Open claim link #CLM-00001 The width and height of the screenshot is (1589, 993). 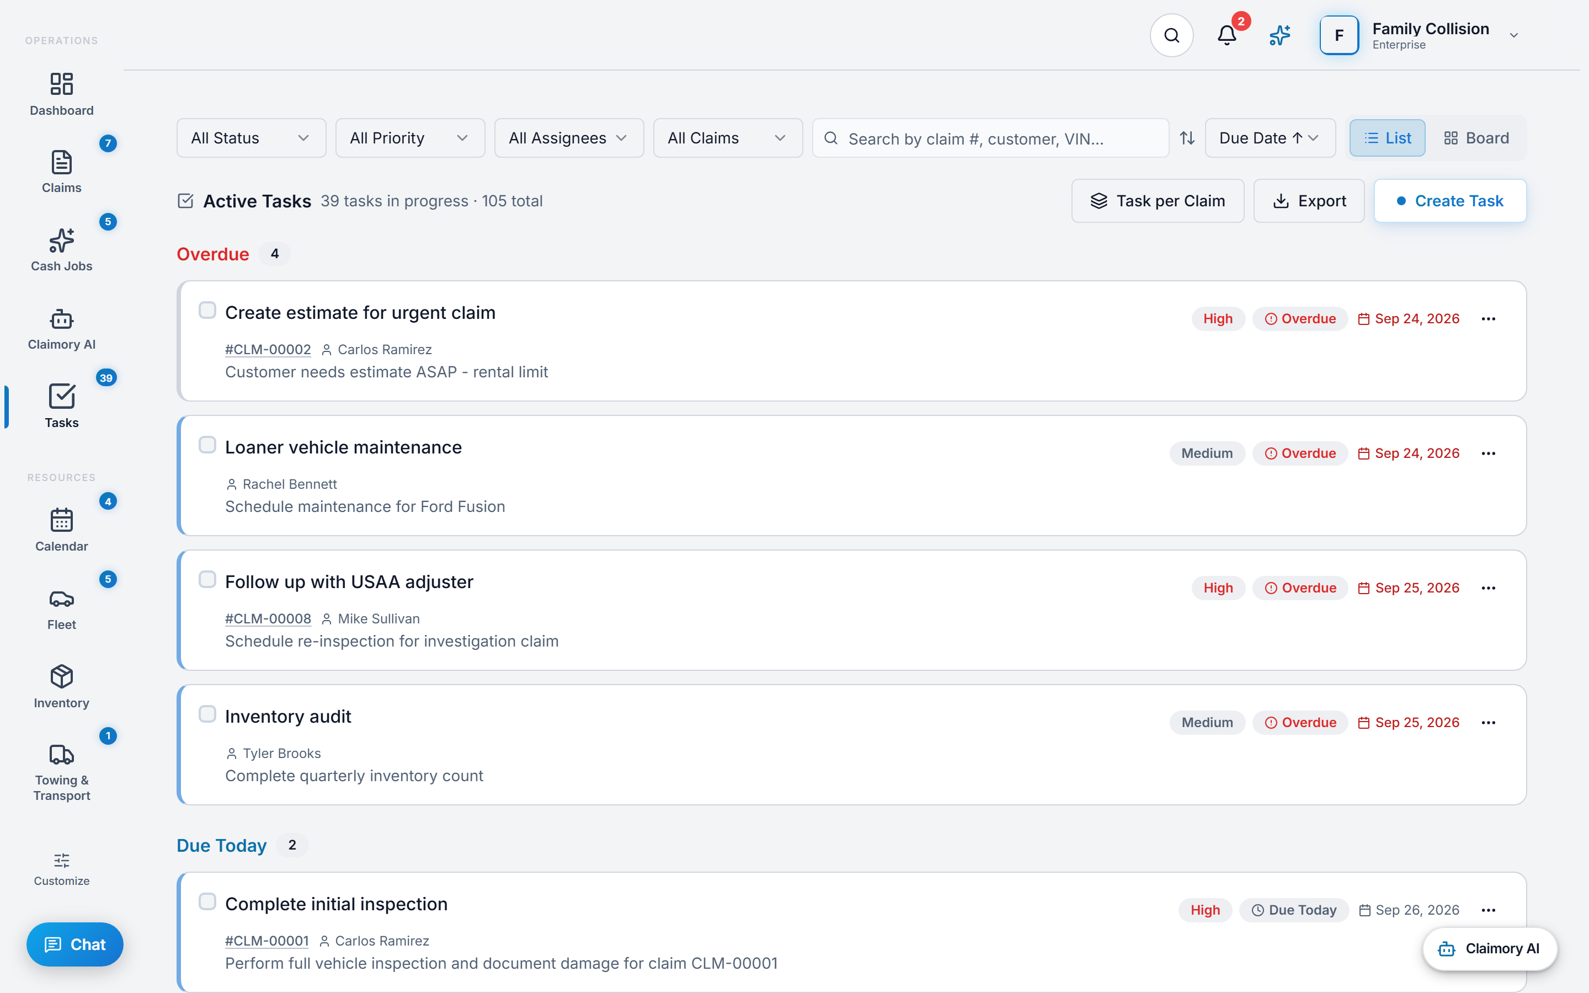266,941
